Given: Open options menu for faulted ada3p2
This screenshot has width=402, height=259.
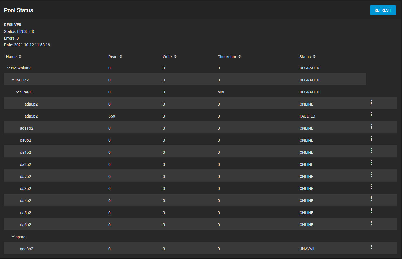Looking at the screenshot, I should (371, 114).
